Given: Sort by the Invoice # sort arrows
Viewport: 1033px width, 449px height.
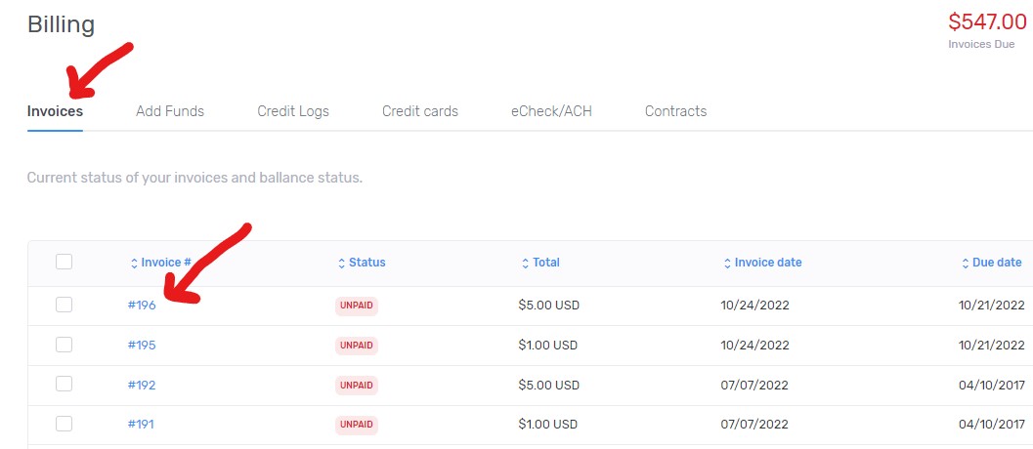Looking at the screenshot, I should pos(135,264).
